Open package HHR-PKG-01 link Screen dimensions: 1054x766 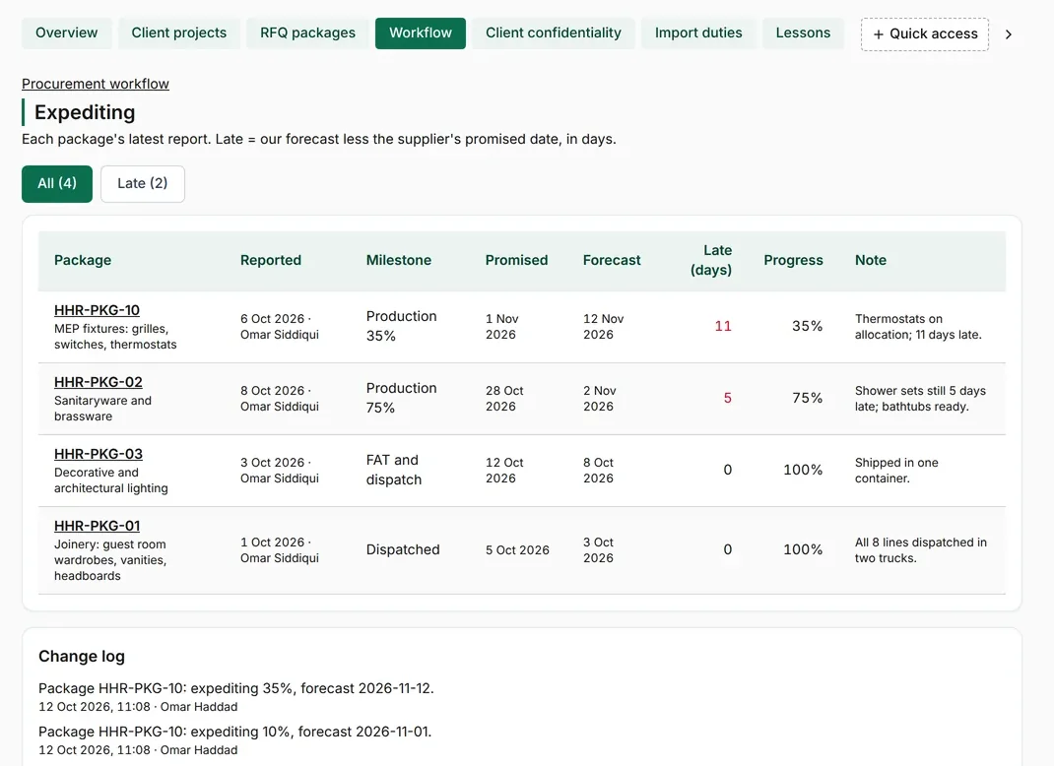(97, 526)
